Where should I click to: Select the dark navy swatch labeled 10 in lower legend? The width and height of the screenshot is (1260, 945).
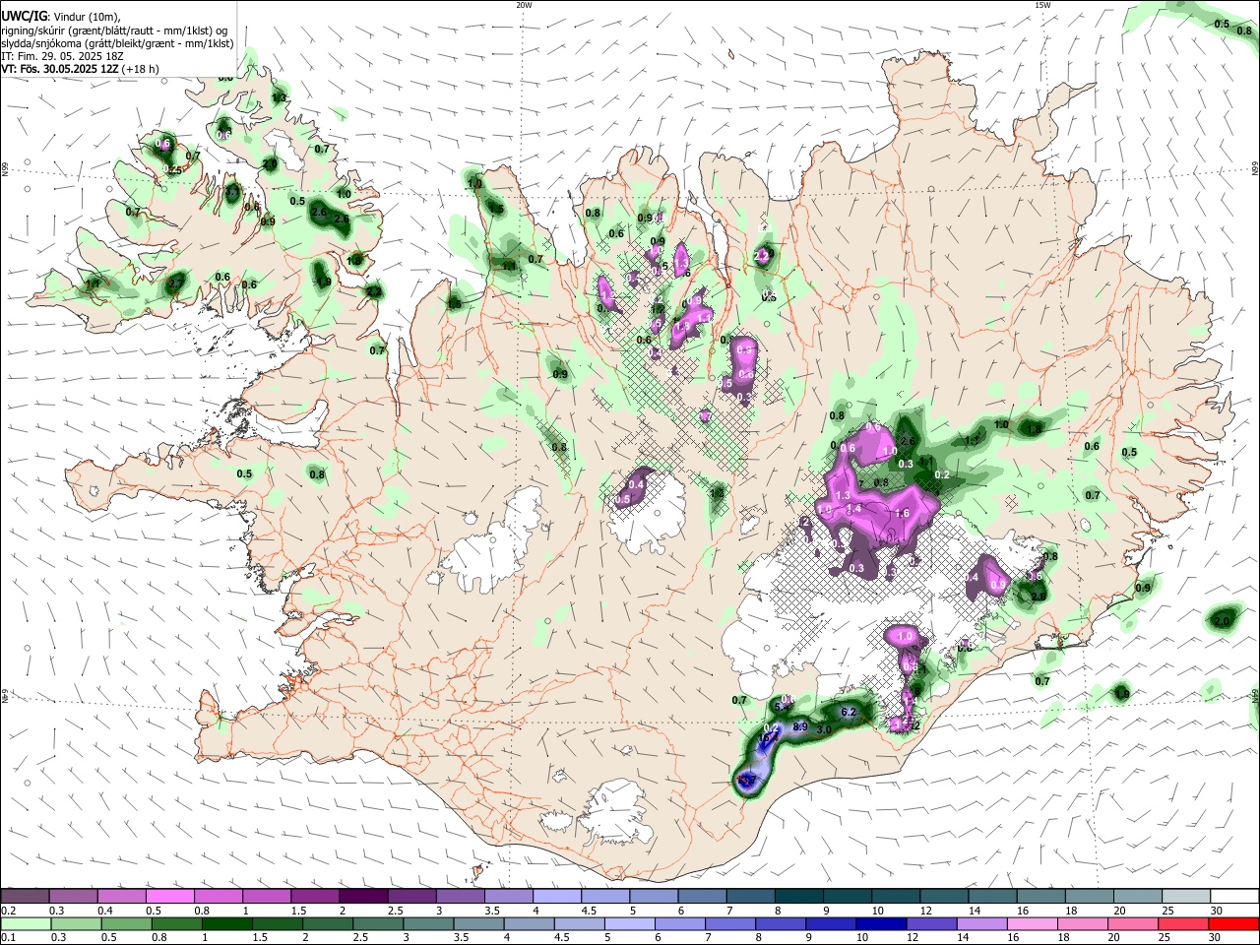click(x=879, y=924)
